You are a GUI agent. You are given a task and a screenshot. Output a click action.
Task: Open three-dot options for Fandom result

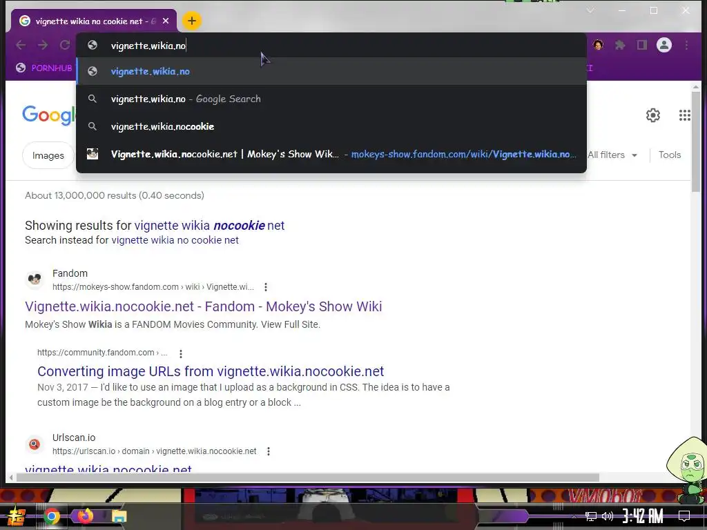pos(266,287)
